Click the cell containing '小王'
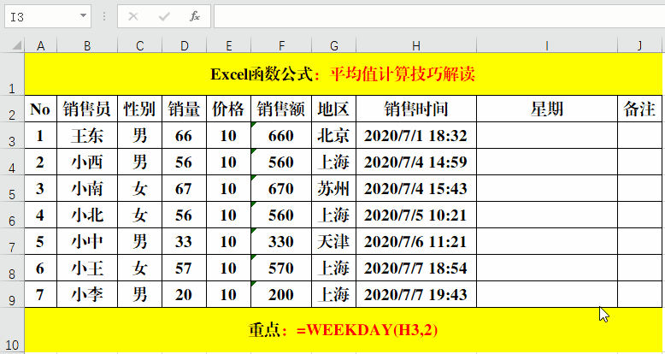665x354 pixels. coord(87,268)
